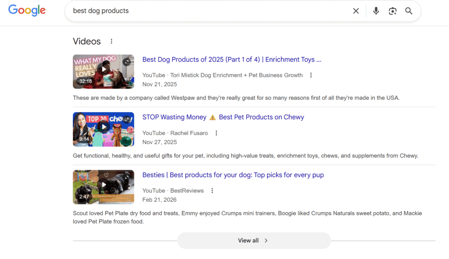Click 'YouTube · Tori Mistick Dog Enrichment' source text

[x=222, y=75]
